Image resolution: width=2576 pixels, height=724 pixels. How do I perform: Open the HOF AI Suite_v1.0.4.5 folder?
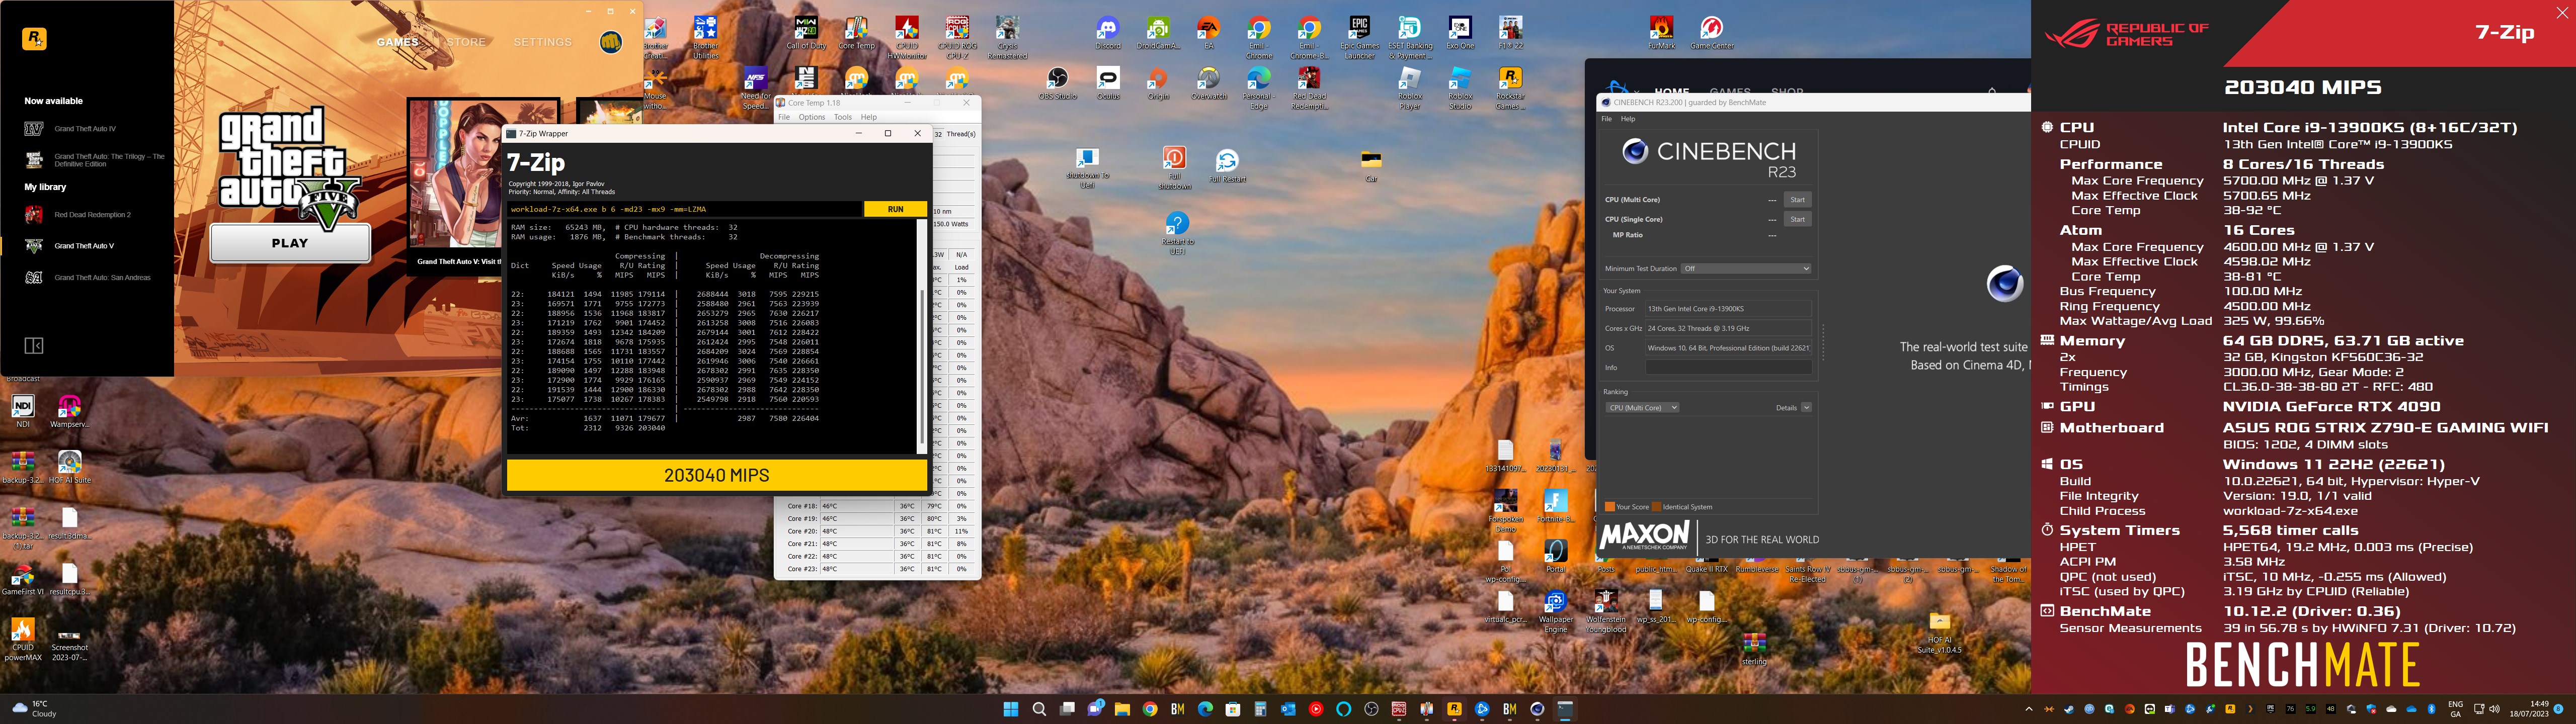tap(1939, 632)
